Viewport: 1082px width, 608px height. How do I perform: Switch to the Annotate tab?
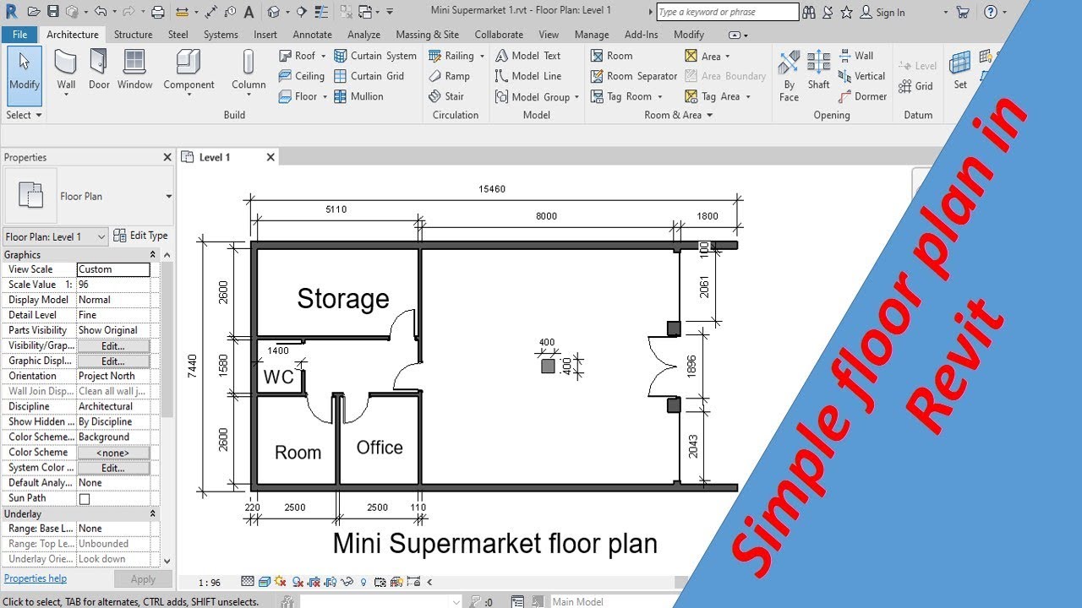tap(313, 35)
